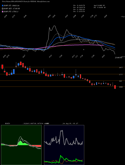Click the 1983 top price label
This screenshot has height=165, width=125.
[x=54, y=16]
